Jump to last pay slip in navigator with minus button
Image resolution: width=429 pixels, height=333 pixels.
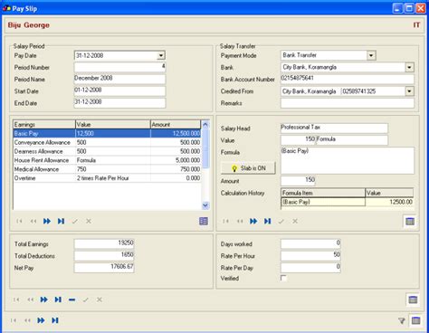[58, 300]
